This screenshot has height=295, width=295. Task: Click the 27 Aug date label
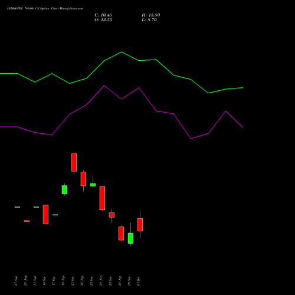(x=16, y=281)
